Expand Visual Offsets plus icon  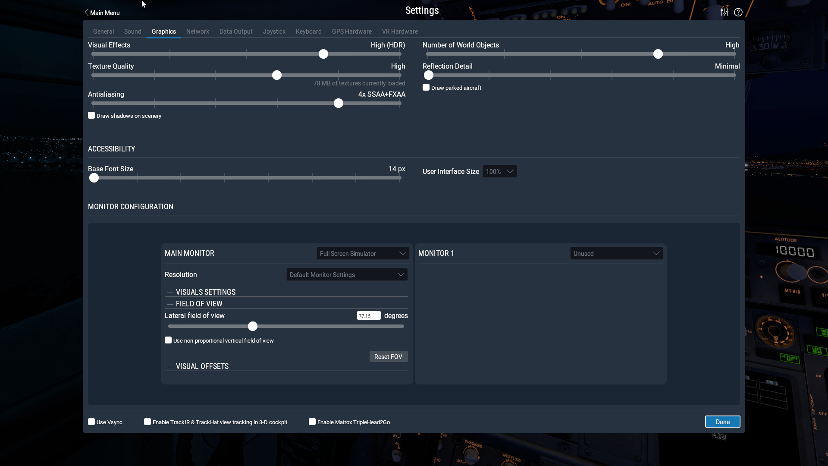point(170,367)
